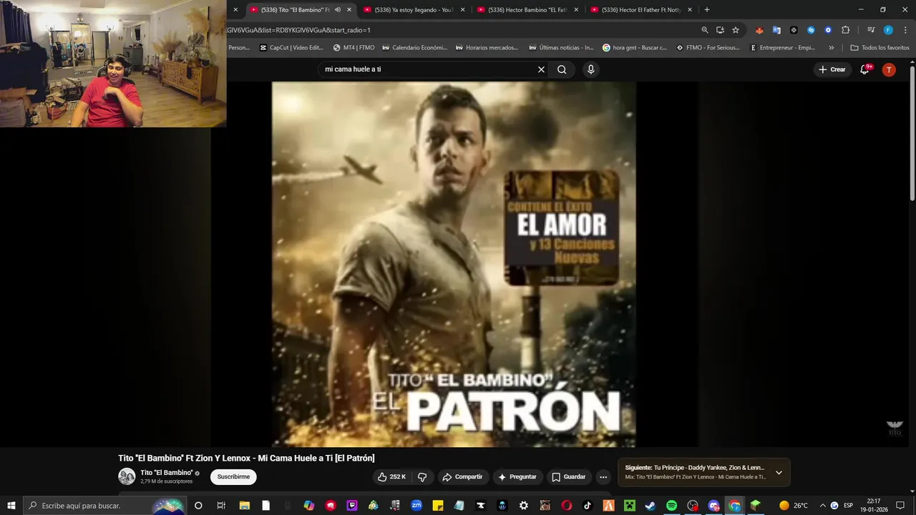Open Steam from the taskbar

(650, 506)
